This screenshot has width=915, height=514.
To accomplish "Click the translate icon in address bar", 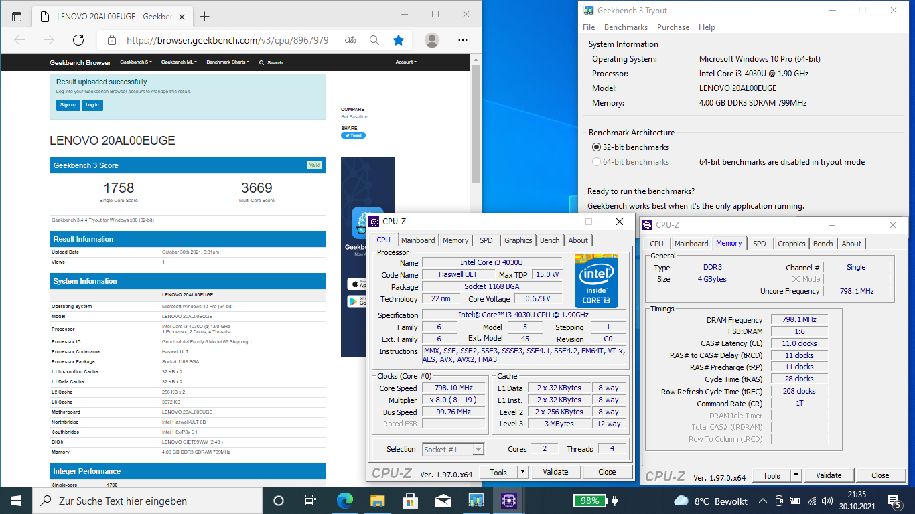I will pos(350,40).
